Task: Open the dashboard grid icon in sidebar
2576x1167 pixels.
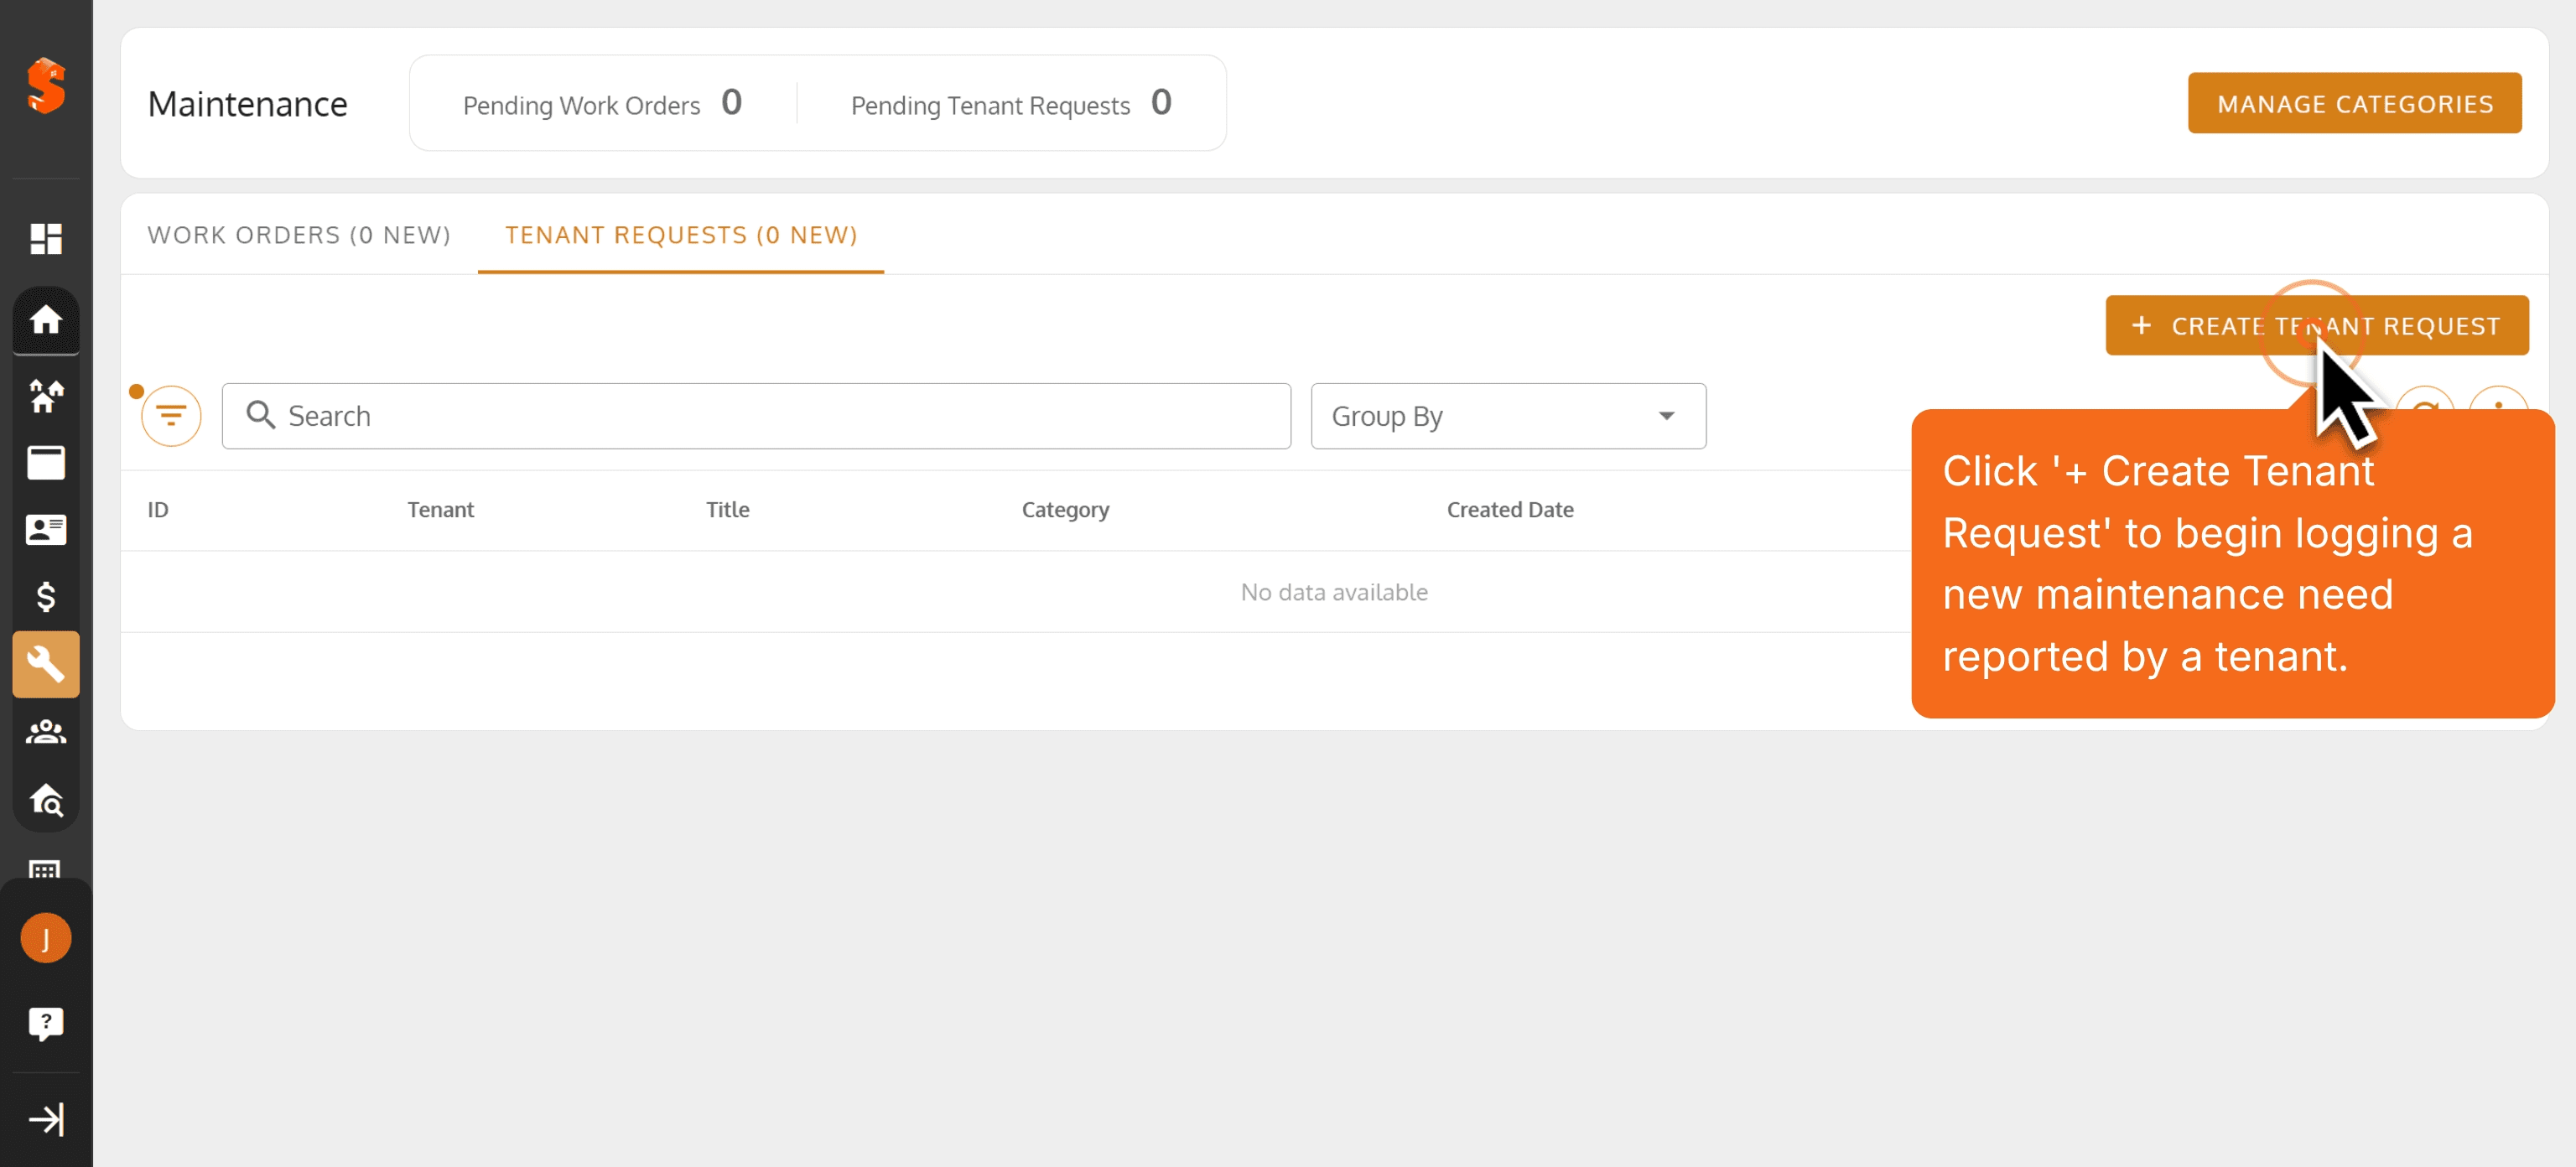Action: pyautogui.click(x=46, y=238)
